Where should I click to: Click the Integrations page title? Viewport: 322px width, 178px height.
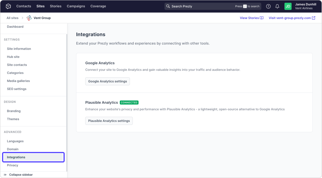[x=90, y=34]
